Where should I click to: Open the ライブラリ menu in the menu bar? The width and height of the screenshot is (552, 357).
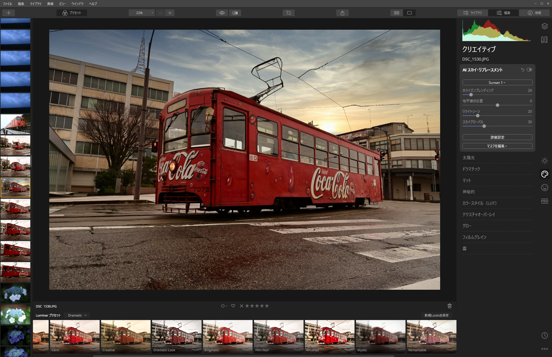[35, 4]
